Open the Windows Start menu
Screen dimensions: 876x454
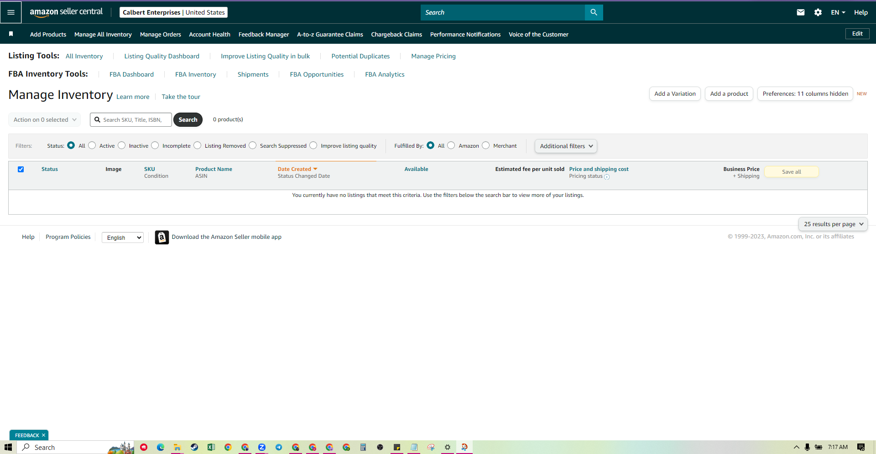point(8,447)
